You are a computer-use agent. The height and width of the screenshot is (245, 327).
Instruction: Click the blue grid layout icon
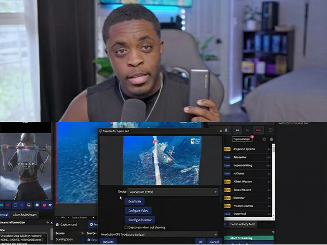tap(15, 205)
